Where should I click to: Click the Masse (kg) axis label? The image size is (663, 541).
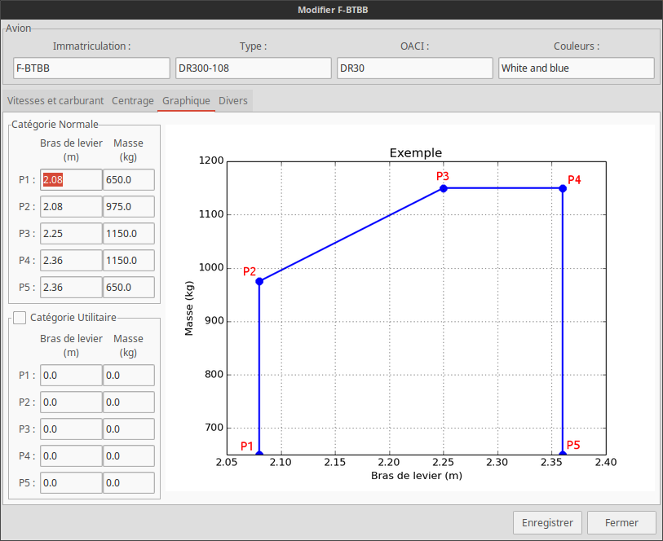[189, 308]
